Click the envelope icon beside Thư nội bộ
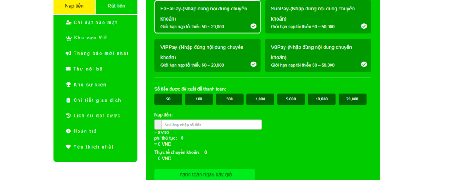Image resolution: width=449 pixels, height=180 pixels. click(x=68, y=69)
